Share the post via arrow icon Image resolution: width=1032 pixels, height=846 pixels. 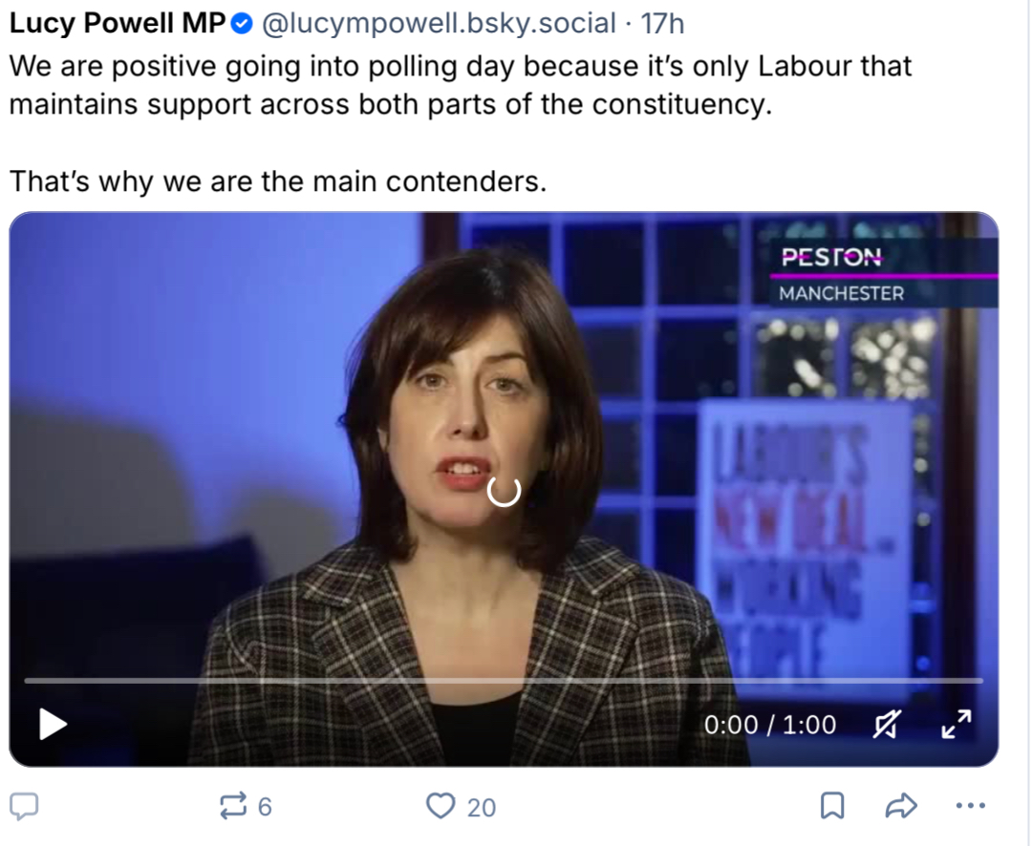tap(901, 807)
